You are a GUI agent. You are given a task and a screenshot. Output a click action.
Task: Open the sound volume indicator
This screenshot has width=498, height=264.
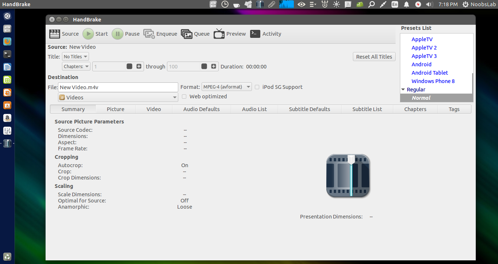pyautogui.click(x=429, y=4)
